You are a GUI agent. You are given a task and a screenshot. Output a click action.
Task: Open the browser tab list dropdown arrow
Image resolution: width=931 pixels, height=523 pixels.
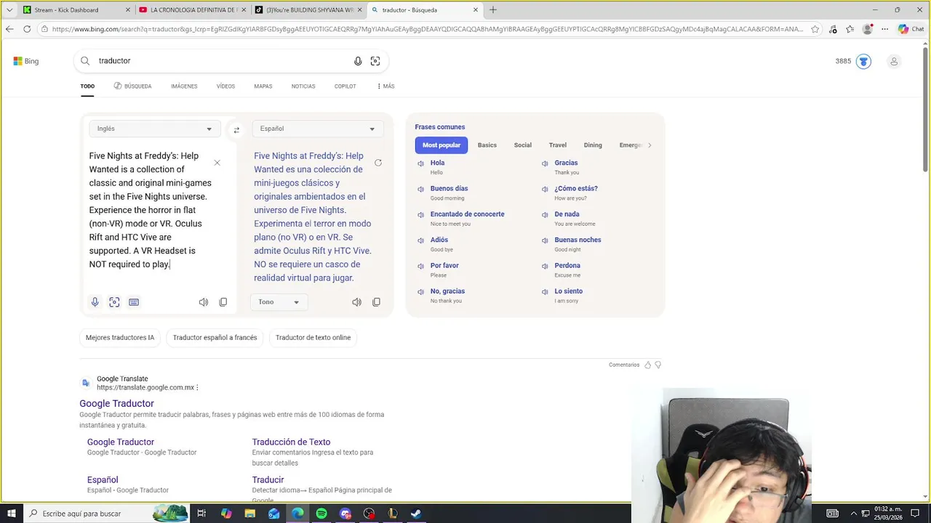pos(9,10)
